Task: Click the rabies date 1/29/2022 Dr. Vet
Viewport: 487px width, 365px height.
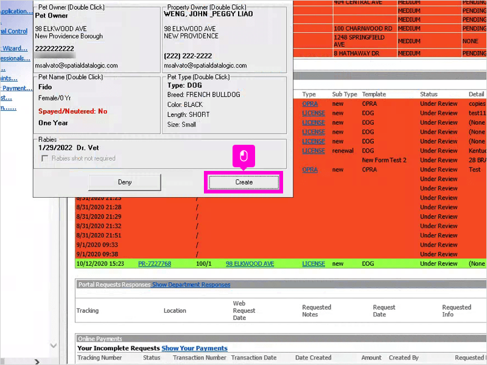Action: click(x=69, y=148)
